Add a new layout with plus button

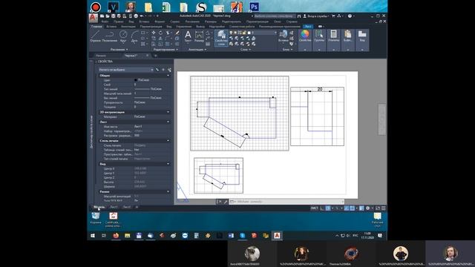coord(137,207)
